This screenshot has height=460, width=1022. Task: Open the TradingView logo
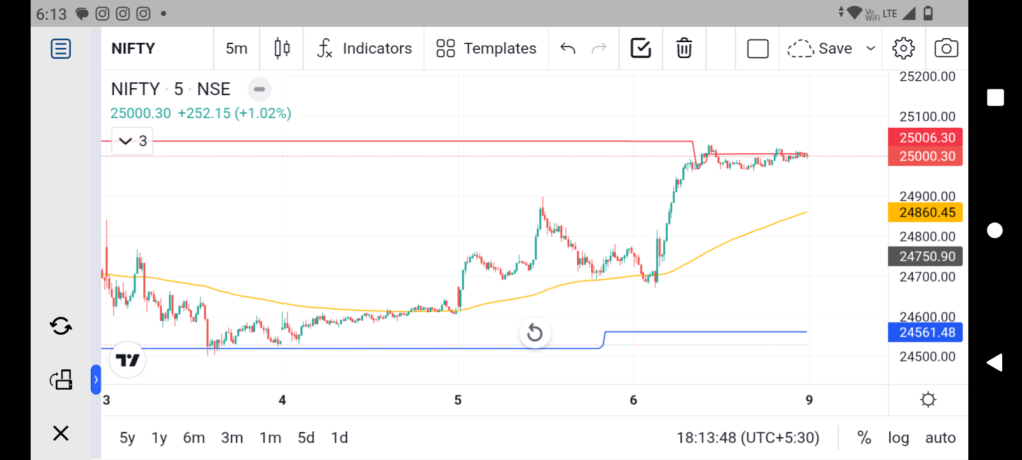128,360
